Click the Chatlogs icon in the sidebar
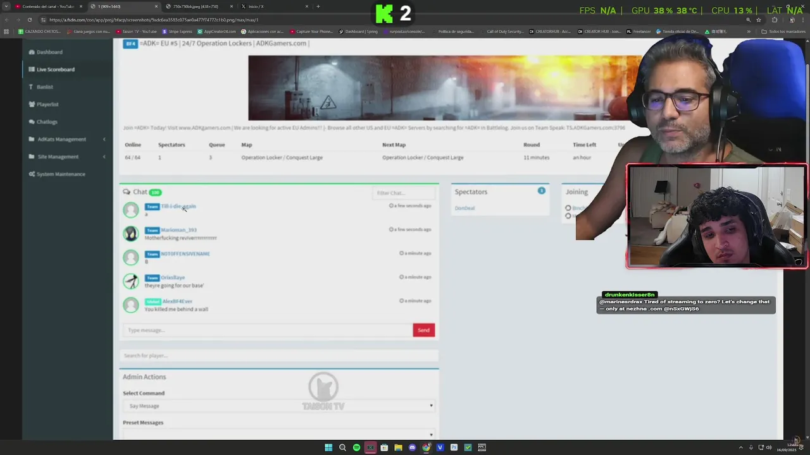This screenshot has width=810, height=455. pyautogui.click(x=31, y=121)
